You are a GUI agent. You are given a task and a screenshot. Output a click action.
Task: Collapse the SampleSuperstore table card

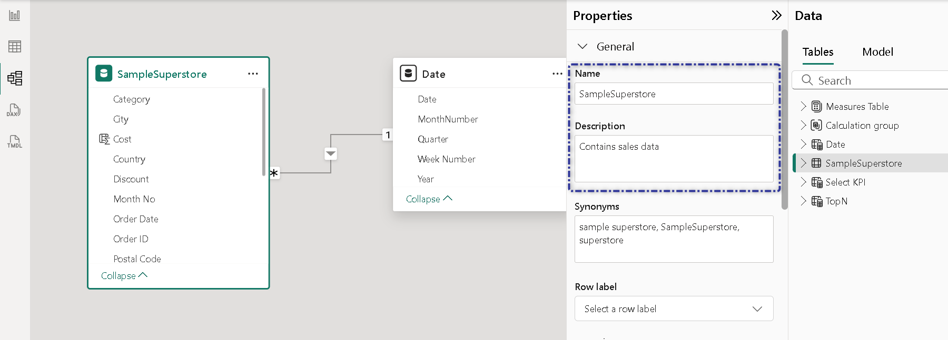coord(124,275)
